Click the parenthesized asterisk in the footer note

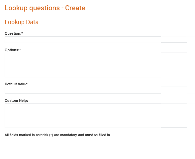tap(51, 135)
